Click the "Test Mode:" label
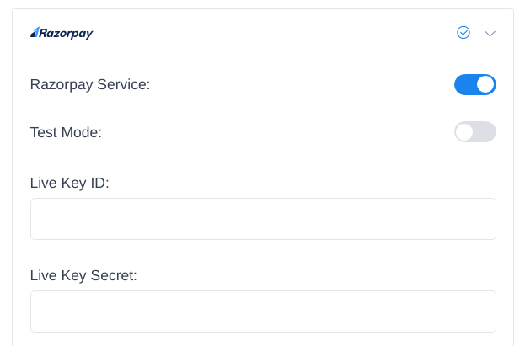The height and width of the screenshot is (346, 525). [66, 132]
